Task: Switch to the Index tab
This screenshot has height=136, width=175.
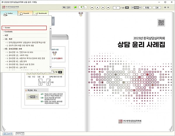Action: point(9,13)
